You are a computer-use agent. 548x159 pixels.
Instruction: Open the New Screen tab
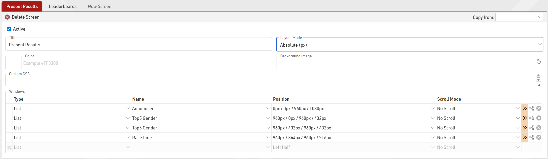pyautogui.click(x=99, y=6)
